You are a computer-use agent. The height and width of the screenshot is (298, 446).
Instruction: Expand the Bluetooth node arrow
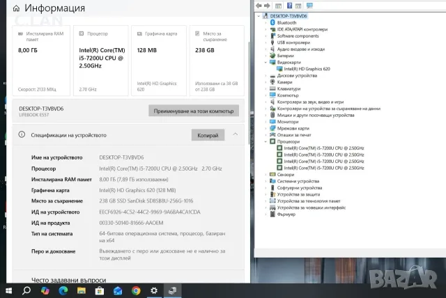pos(266,23)
